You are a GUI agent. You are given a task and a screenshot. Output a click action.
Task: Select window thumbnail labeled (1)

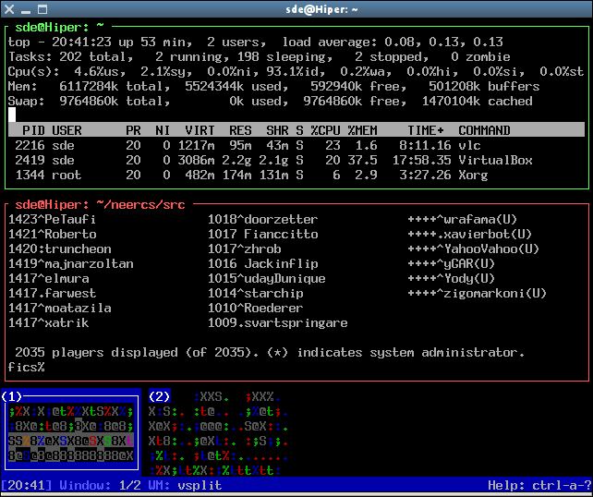coord(70,432)
